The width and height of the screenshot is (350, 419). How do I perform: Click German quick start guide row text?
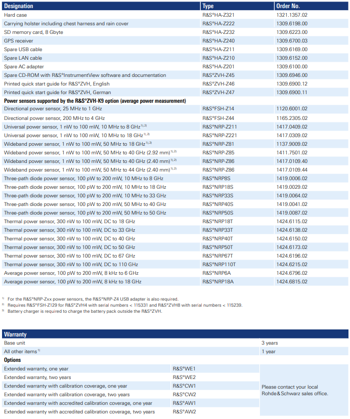pyautogui.click(x=58, y=92)
